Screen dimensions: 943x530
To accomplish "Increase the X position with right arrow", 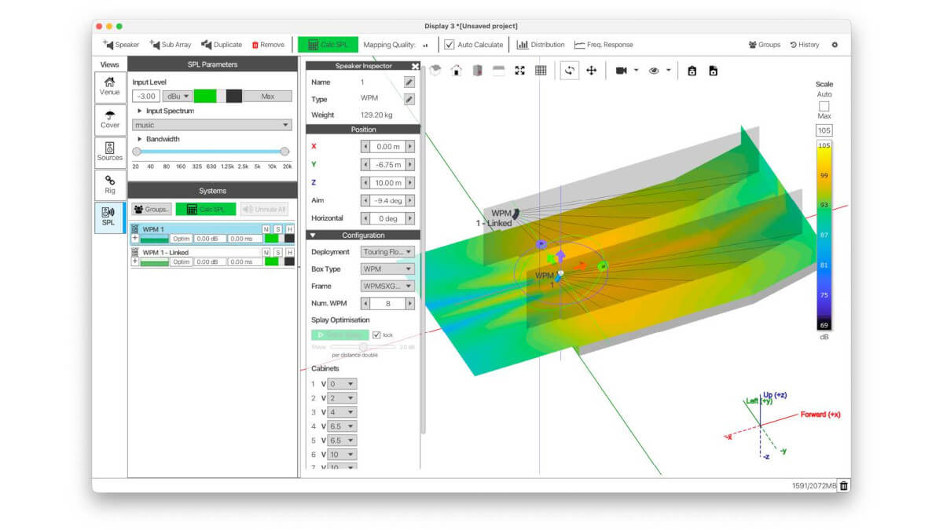I will tap(410, 146).
